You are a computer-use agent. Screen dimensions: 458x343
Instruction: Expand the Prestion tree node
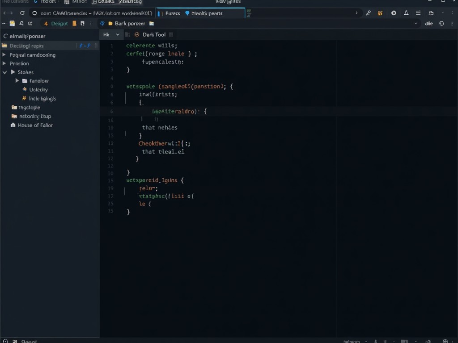4,63
